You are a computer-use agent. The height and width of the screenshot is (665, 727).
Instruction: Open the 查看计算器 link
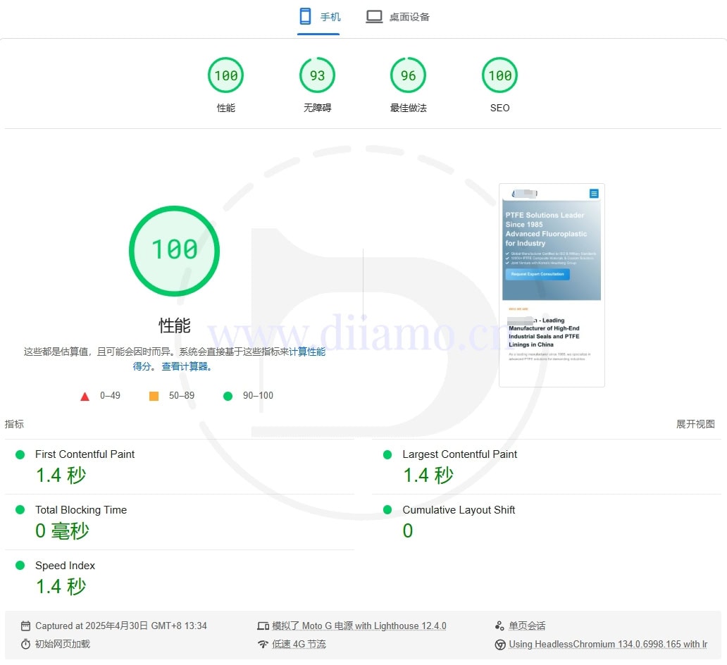click(x=187, y=366)
